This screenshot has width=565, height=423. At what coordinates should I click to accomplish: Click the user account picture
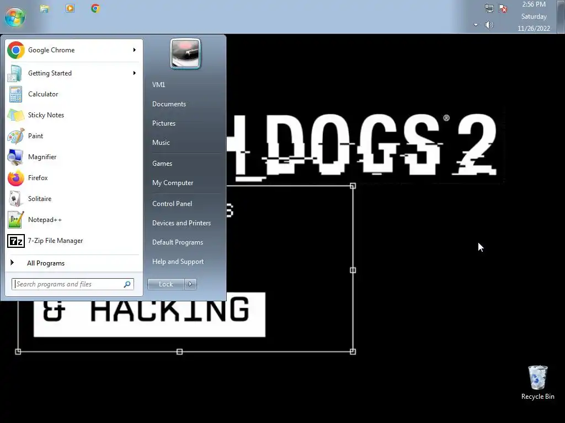(185, 53)
